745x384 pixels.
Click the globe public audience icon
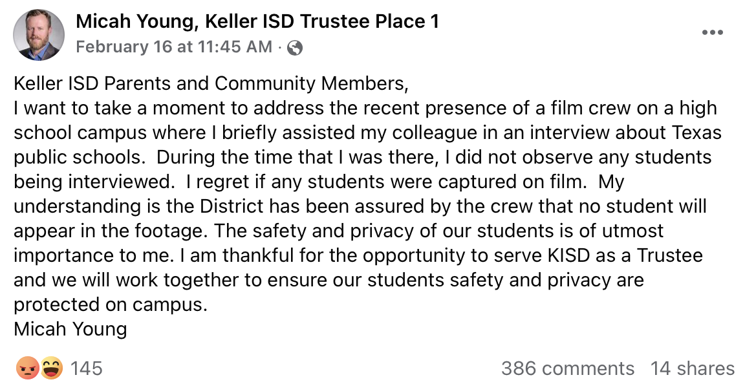[294, 48]
